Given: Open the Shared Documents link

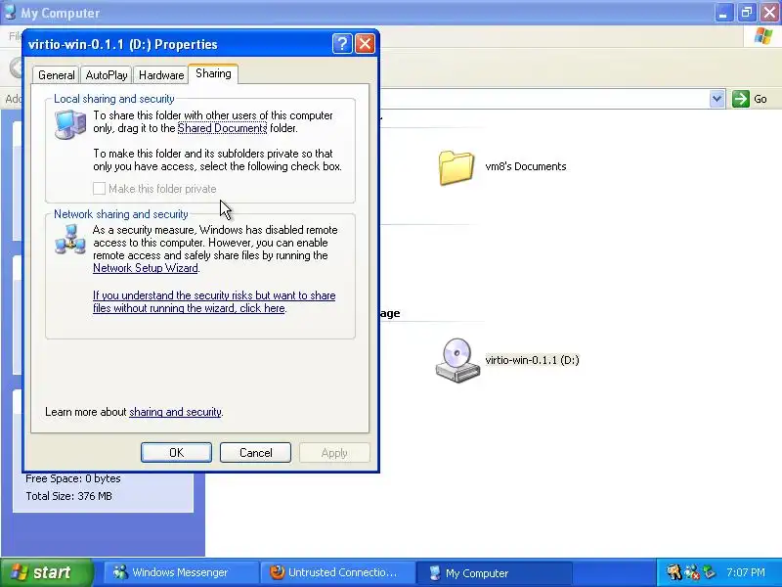Looking at the screenshot, I should click(223, 128).
